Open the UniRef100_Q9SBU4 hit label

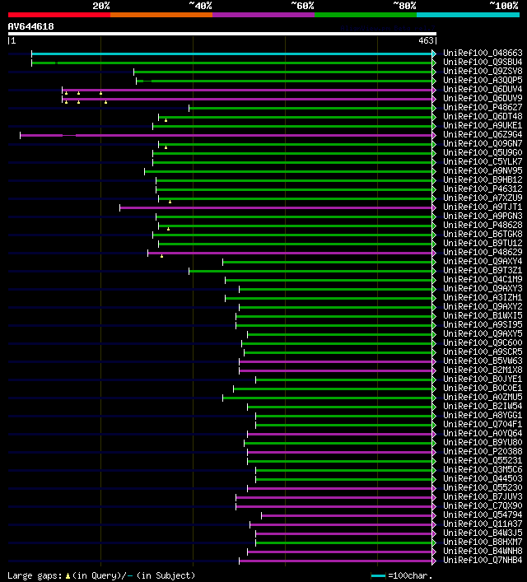pyautogui.click(x=483, y=62)
